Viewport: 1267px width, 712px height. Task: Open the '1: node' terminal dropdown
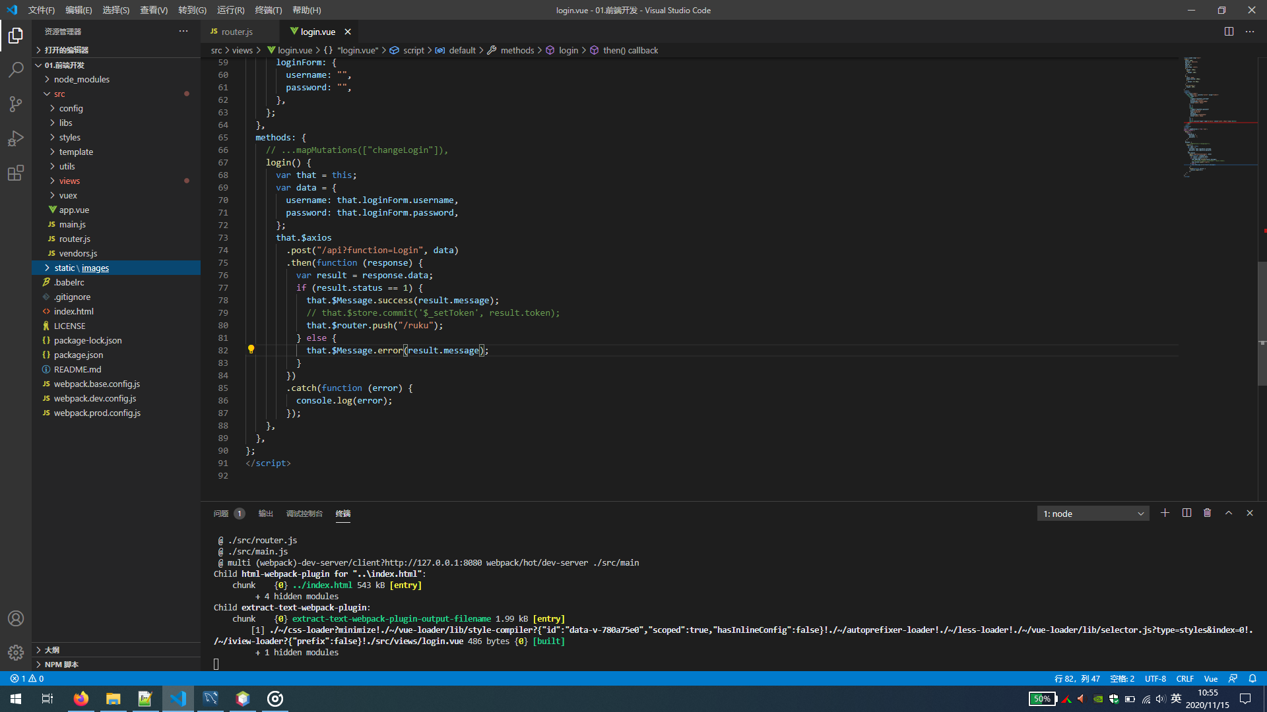click(1093, 514)
